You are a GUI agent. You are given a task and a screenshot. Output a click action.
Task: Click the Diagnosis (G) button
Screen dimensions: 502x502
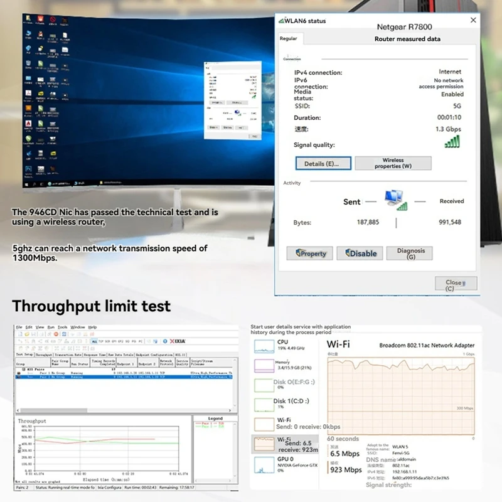click(410, 253)
